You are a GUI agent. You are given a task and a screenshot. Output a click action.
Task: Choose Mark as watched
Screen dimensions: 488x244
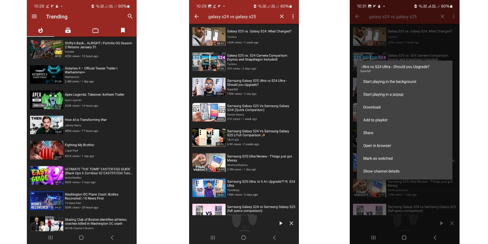point(405,159)
